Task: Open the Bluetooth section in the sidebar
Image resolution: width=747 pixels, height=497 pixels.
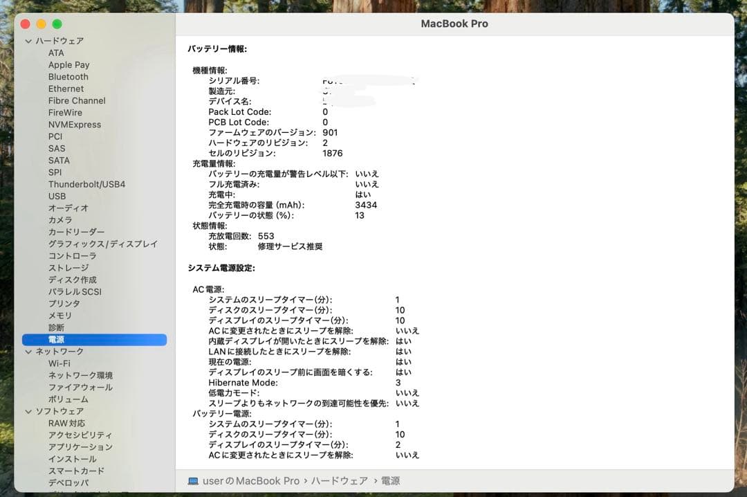Action: click(68, 76)
